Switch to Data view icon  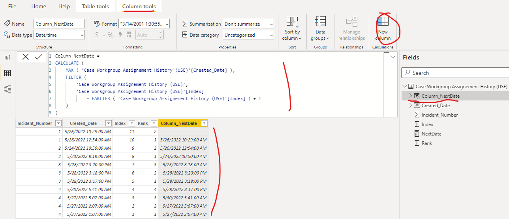(x=8, y=73)
